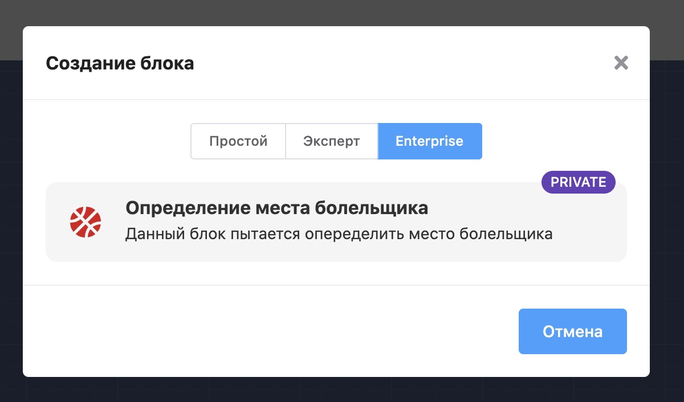Select block title Определение места болельщика
Screen dimensions: 684x402
pyautogui.click(x=276, y=208)
